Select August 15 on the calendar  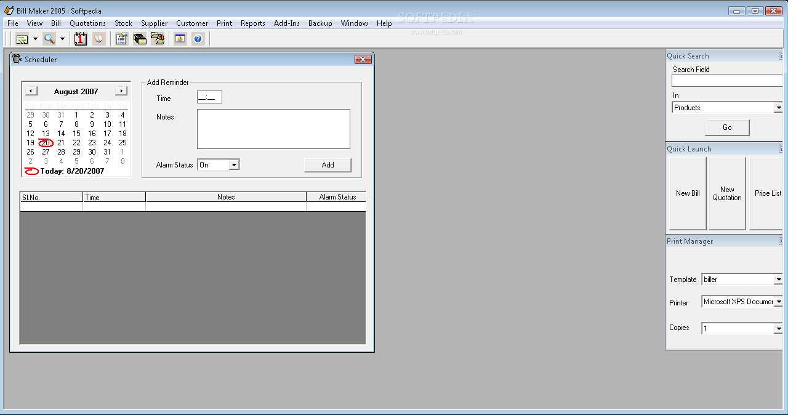76,134
